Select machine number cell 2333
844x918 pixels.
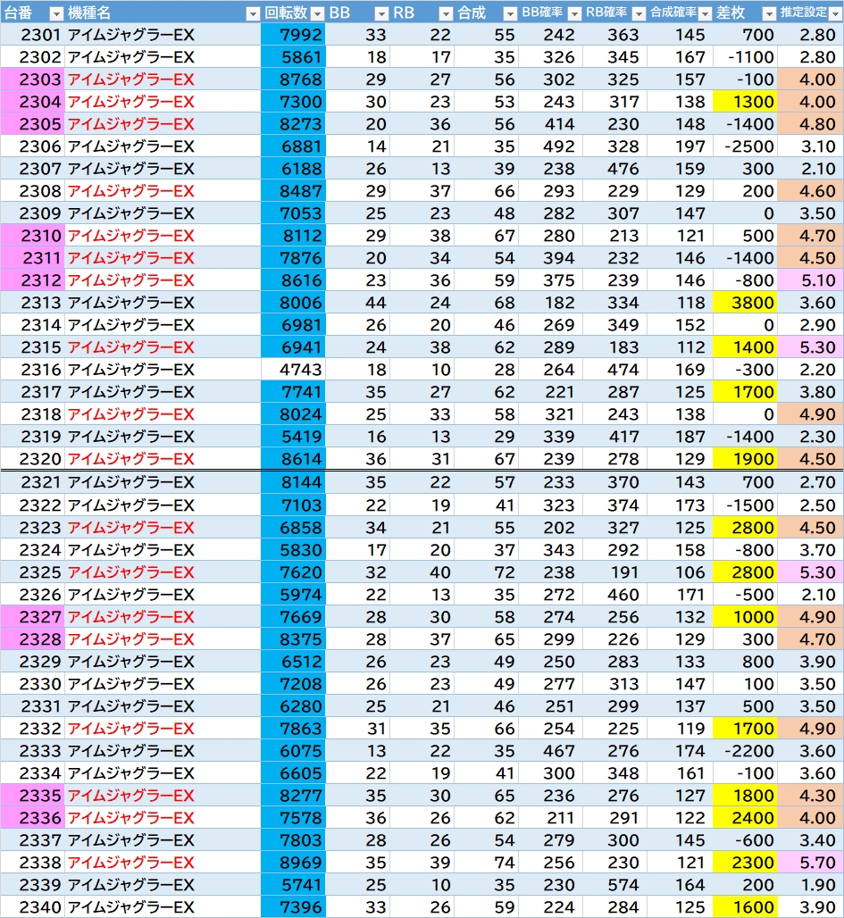click(32, 751)
